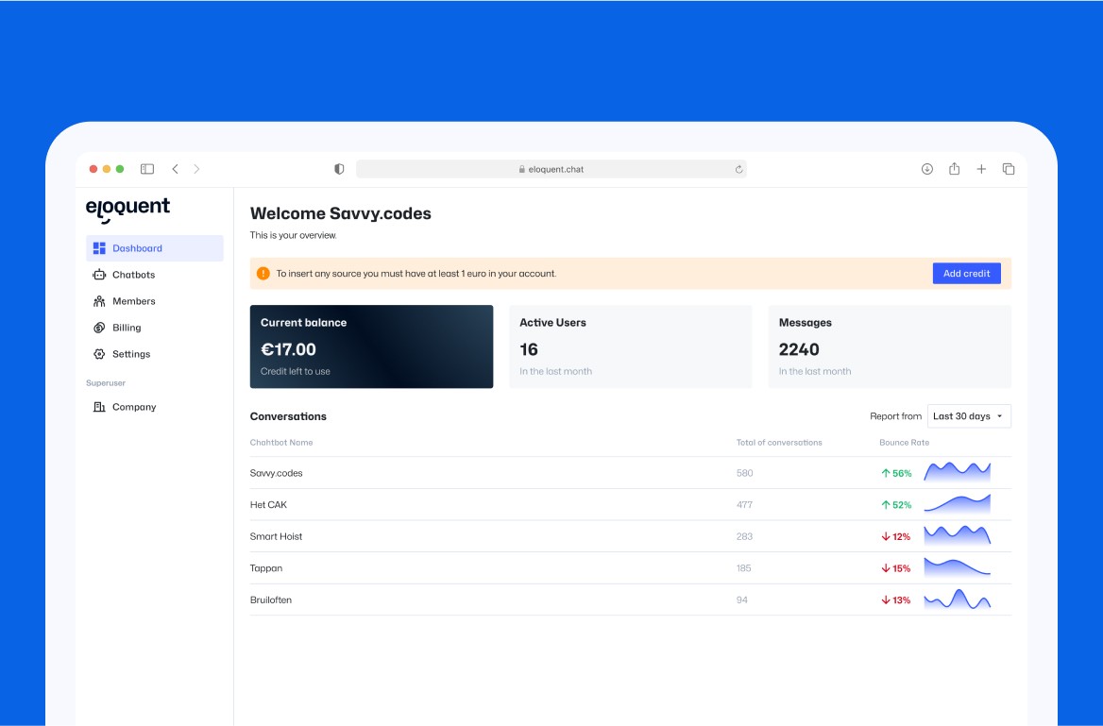The height and width of the screenshot is (726, 1103).
Task: Open the browser downloads icon
Action: [927, 169]
